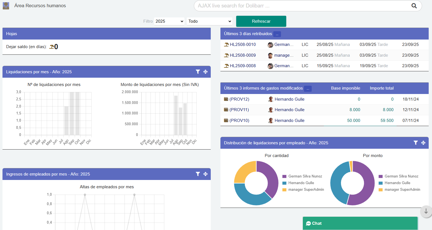This screenshot has height=230, width=432.
Task: Expand ellipsis next to Últimos 3 días retribuidos
Action: pos(277,34)
